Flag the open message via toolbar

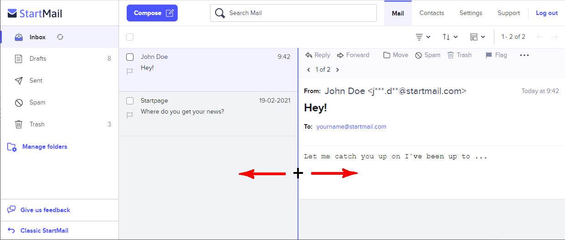496,55
